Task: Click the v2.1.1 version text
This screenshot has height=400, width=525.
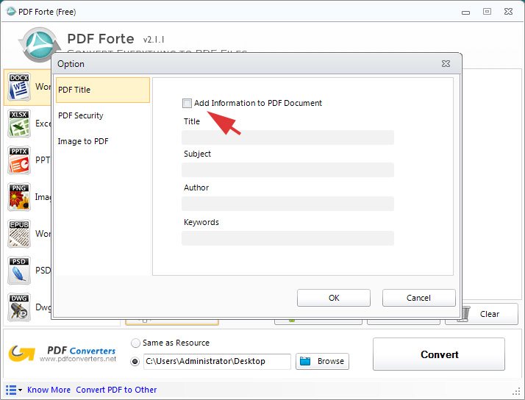Action: point(154,40)
